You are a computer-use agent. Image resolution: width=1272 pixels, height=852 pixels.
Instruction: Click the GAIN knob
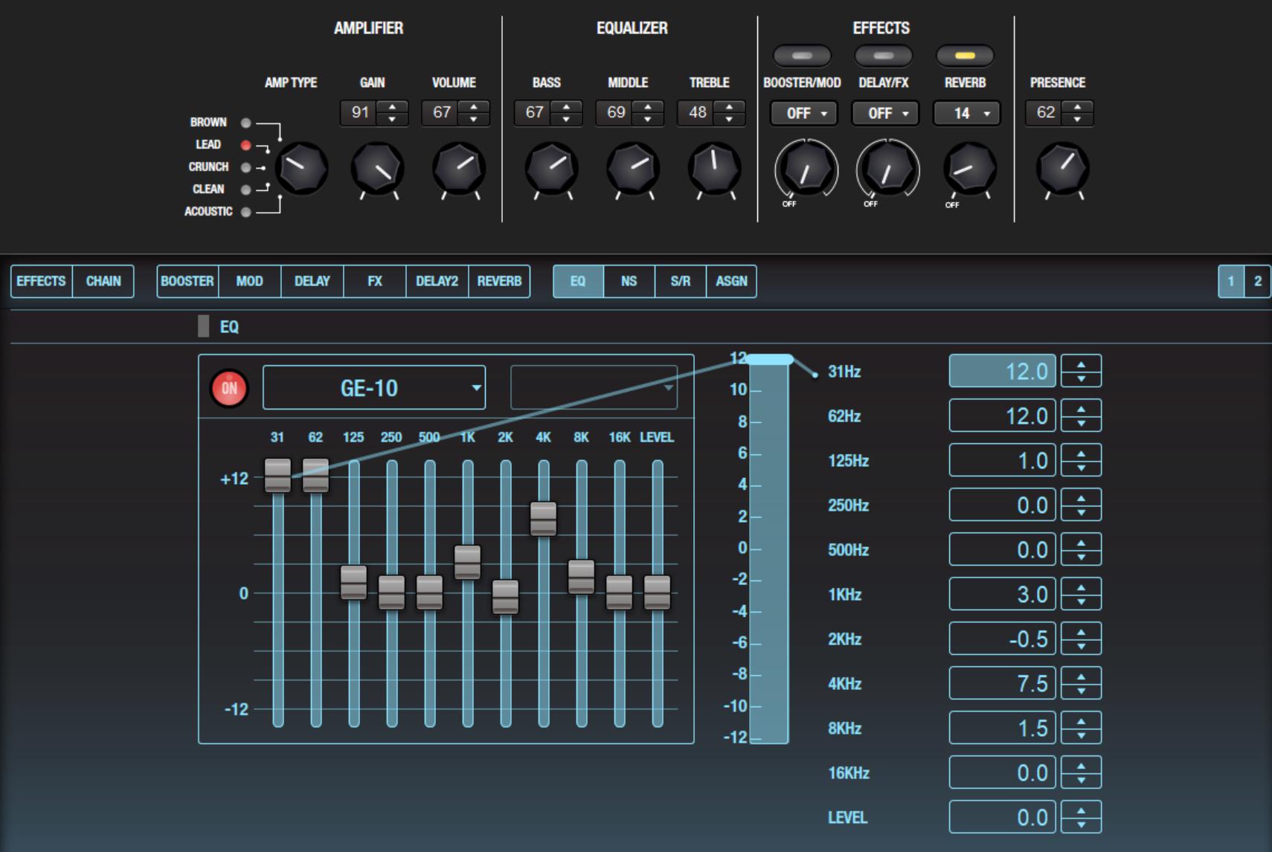coord(378,169)
